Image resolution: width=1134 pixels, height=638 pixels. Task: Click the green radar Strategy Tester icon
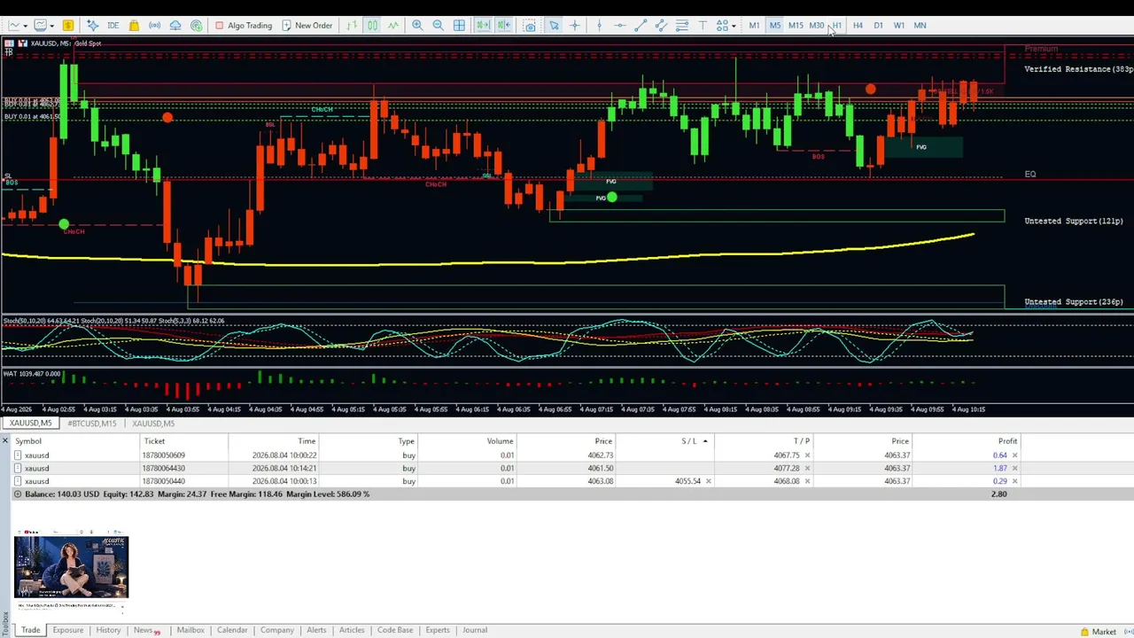click(197, 26)
